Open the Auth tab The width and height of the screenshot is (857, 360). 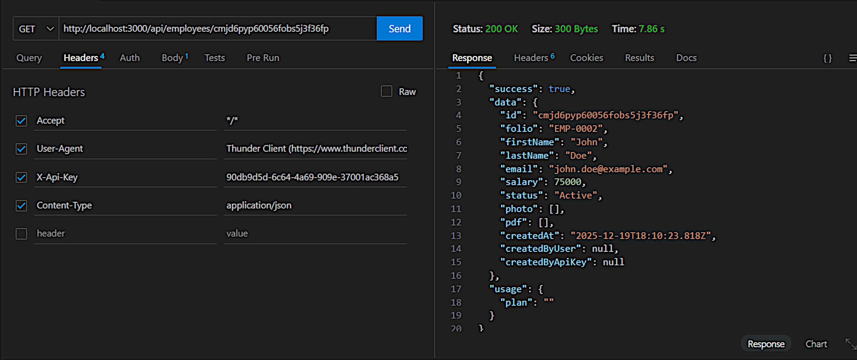[x=130, y=58]
